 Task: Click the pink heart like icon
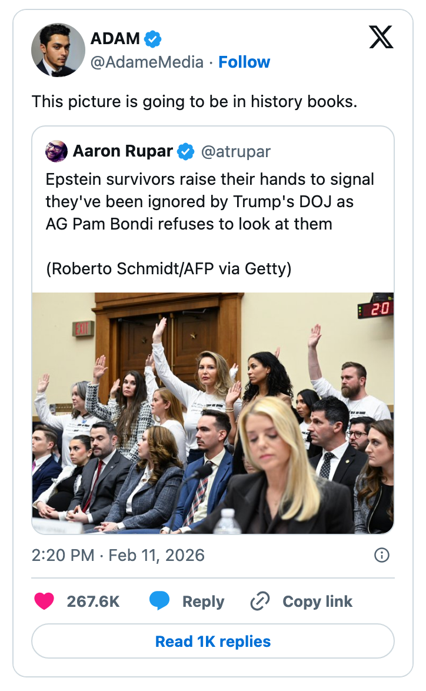pyautogui.click(x=44, y=601)
